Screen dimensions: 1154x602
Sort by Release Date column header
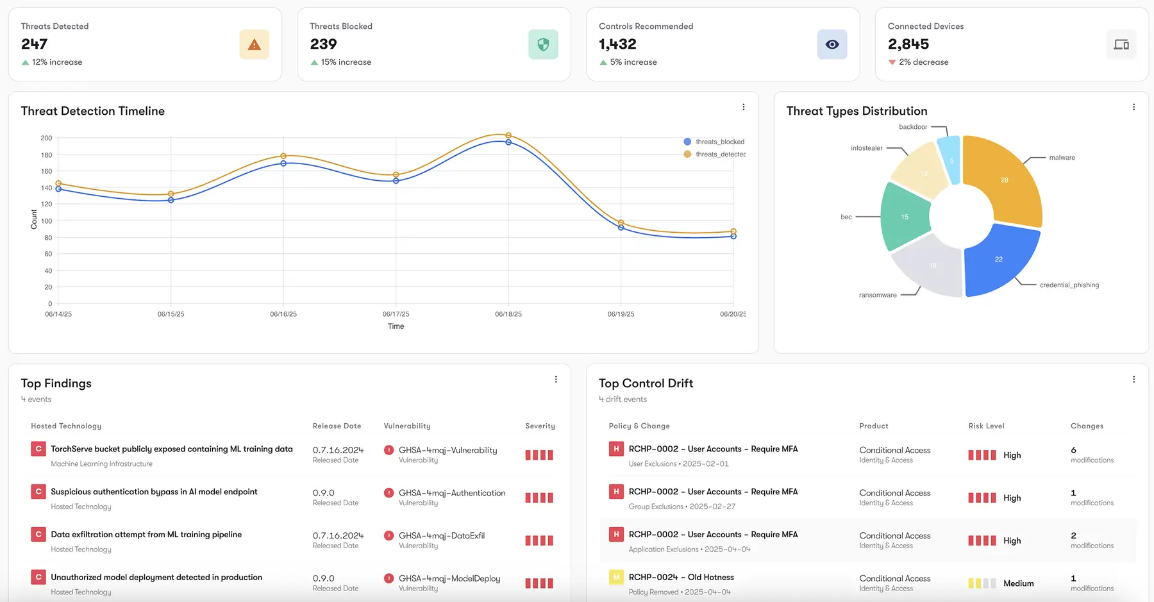[337, 426]
